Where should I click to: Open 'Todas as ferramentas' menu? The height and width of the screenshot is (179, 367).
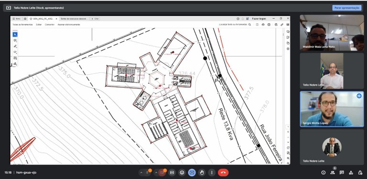22,24
